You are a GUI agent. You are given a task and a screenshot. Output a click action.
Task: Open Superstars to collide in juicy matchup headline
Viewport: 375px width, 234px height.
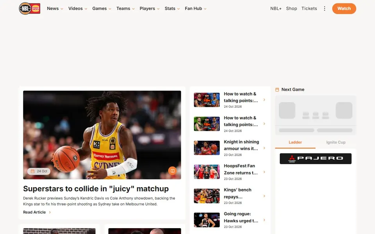[96, 189]
